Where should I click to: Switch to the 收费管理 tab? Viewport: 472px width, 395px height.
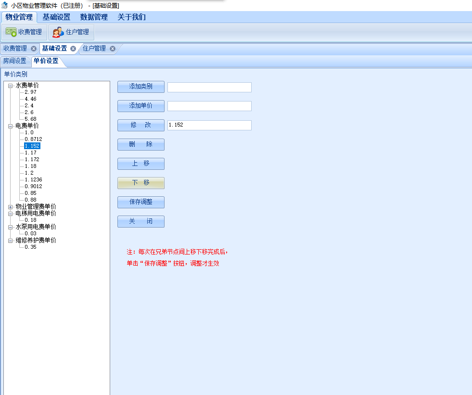[15, 49]
